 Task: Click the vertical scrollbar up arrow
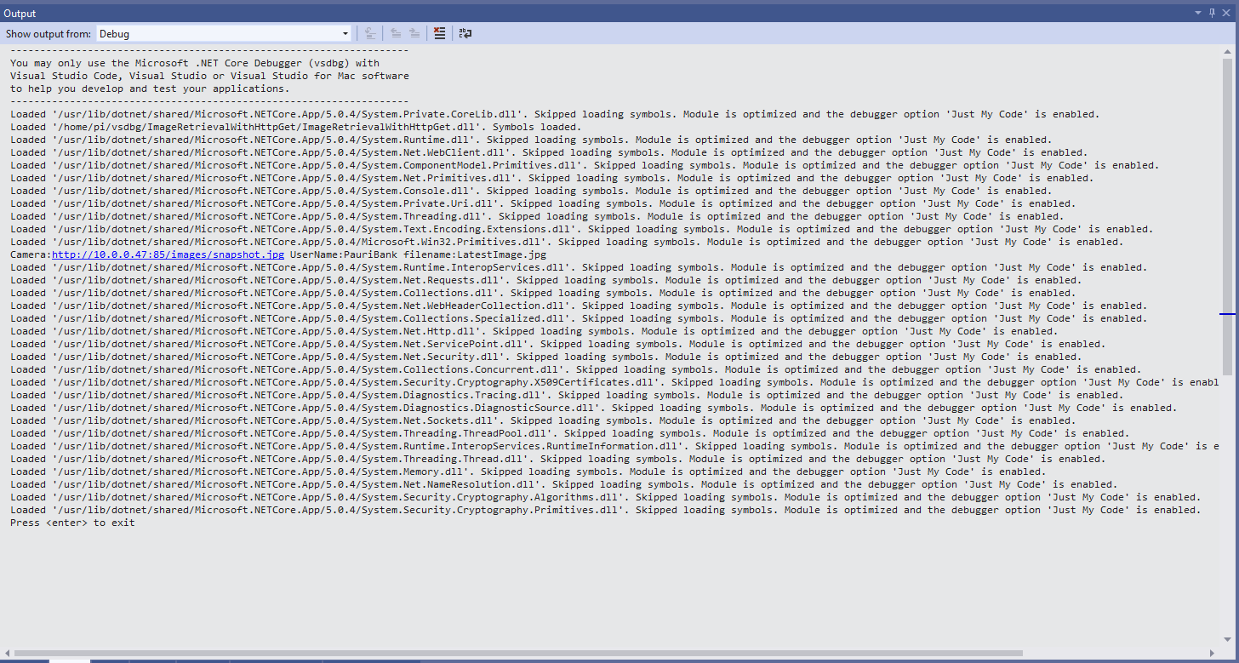1226,53
